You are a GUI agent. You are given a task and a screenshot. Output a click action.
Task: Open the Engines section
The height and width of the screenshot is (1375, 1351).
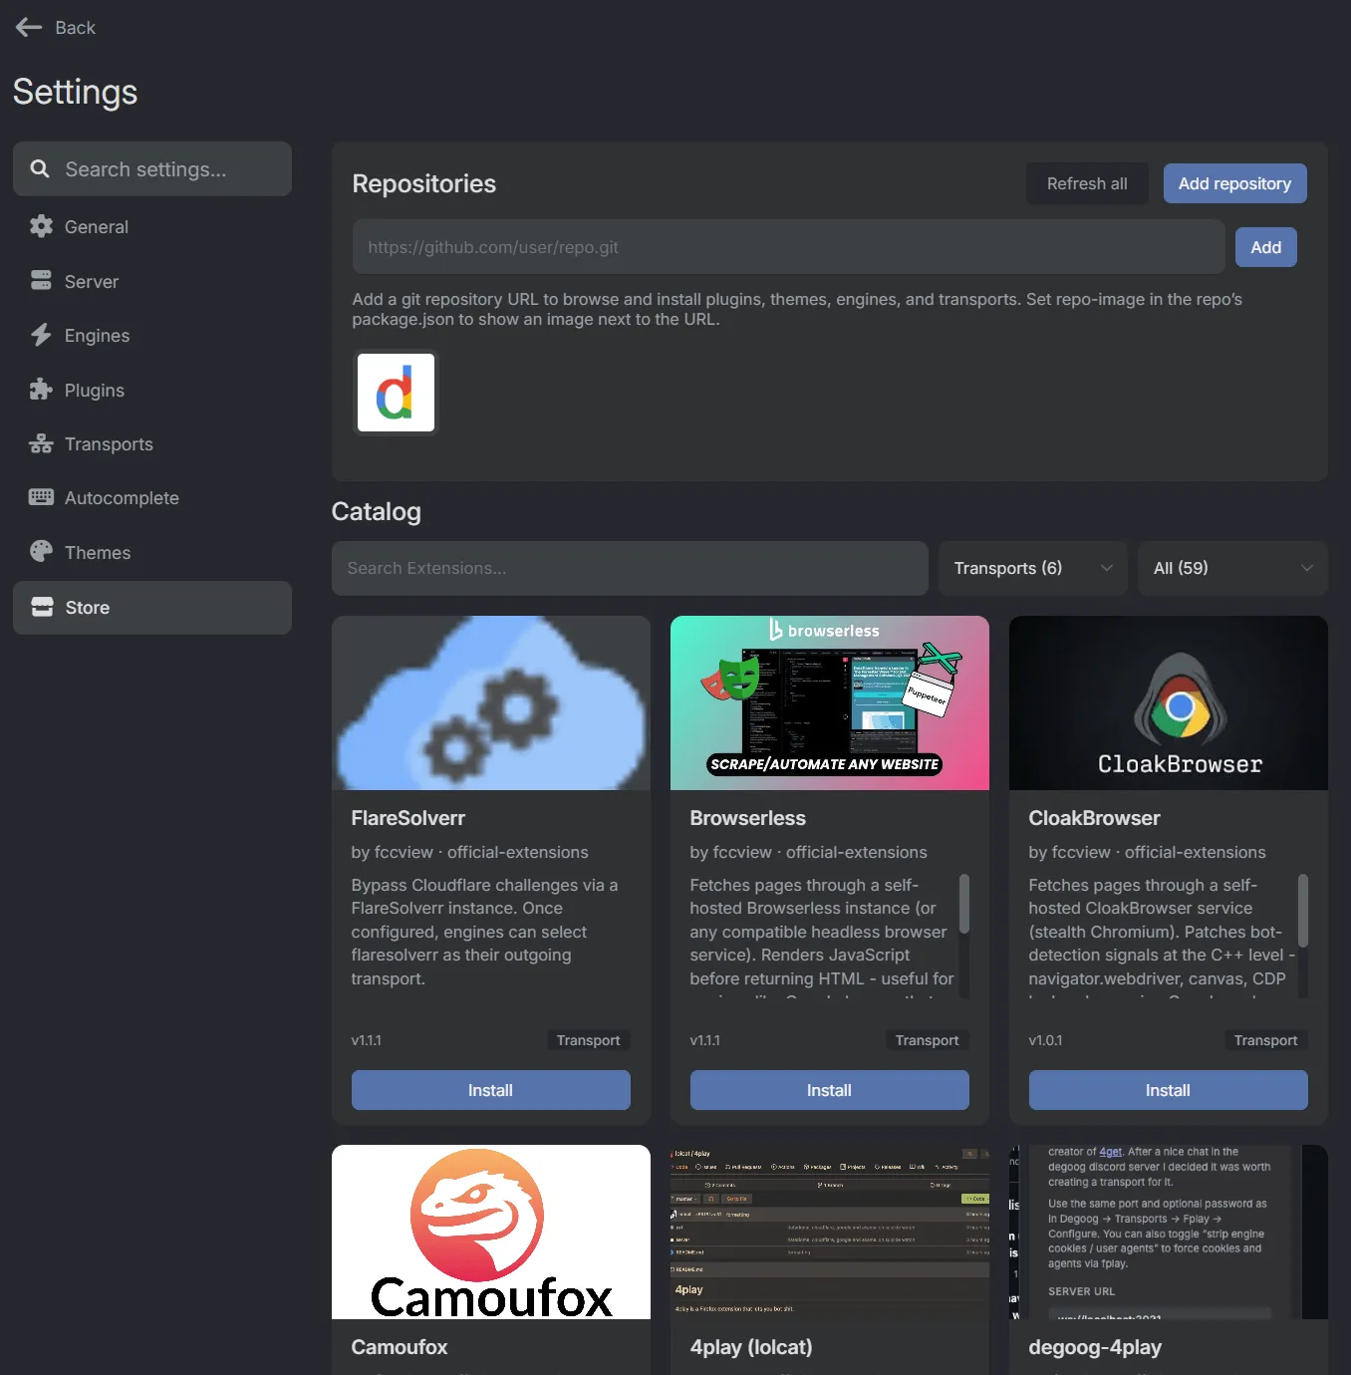coord(152,336)
